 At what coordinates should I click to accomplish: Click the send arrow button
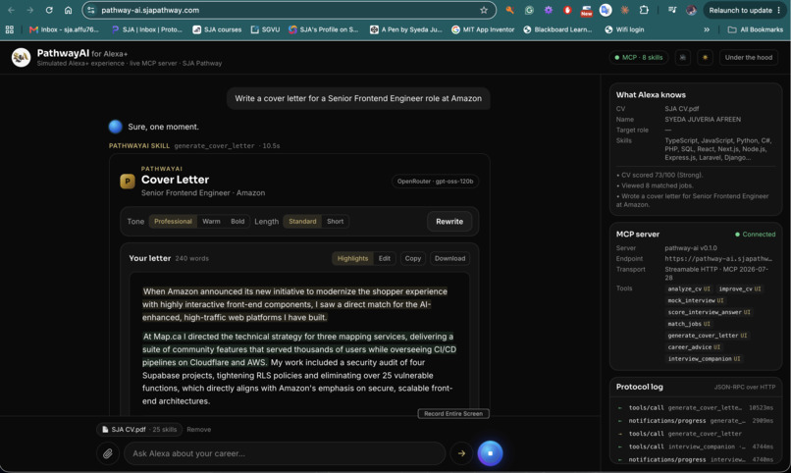[461, 453]
